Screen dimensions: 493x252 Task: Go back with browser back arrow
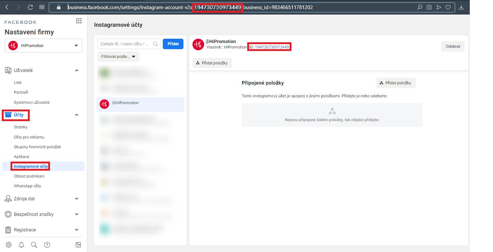(x=7, y=7)
